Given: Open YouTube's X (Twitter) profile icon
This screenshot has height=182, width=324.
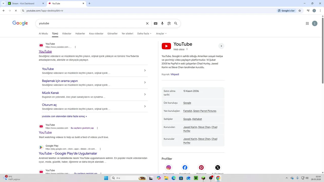Looking at the screenshot, I should point(218,167).
